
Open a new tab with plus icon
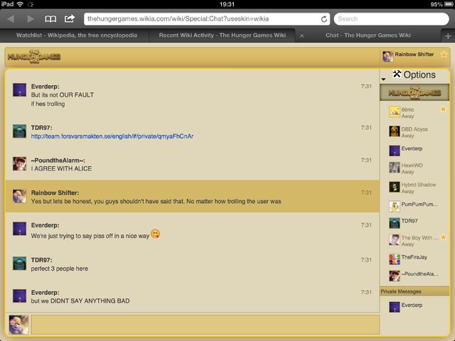[448, 36]
